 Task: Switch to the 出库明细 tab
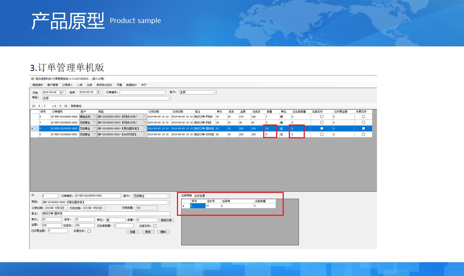[x=187, y=195]
